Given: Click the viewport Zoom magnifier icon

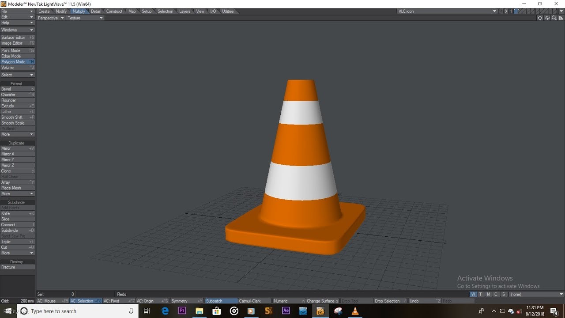Looking at the screenshot, I should 554,18.
